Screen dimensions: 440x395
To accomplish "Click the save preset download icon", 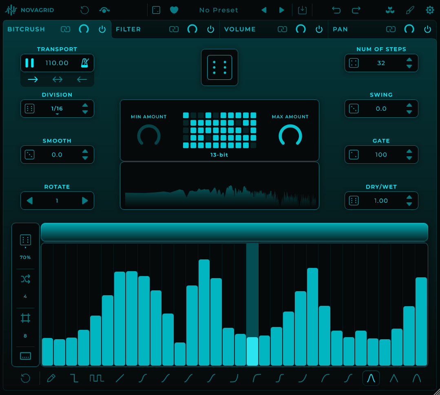I will [302, 10].
